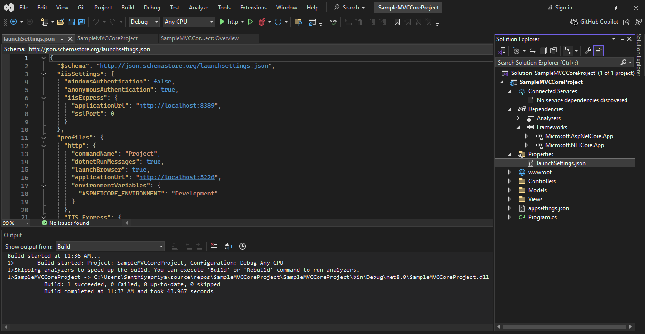645x334 pixels.
Task: Toggle word wrap in Output panel
Action: [228, 246]
